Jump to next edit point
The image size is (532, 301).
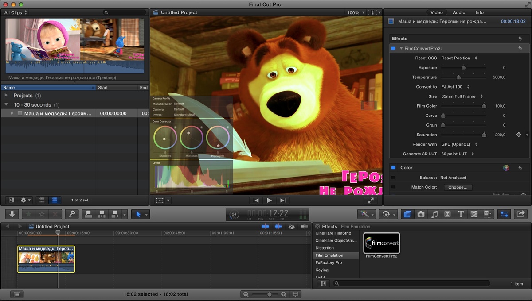(282, 201)
